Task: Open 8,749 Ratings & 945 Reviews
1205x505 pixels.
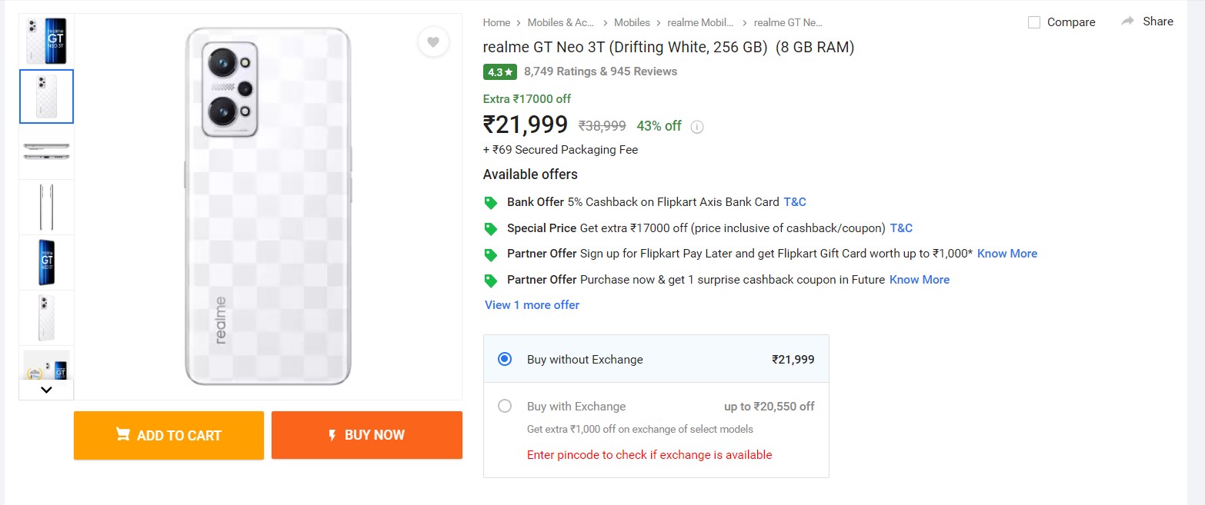Action: (600, 71)
